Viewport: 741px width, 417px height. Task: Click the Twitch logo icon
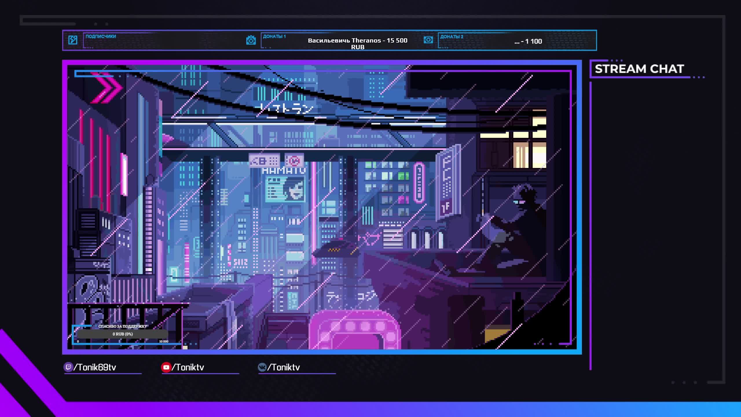click(68, 367)
